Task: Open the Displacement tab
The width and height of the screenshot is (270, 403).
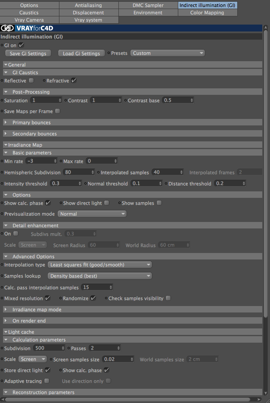Action: tap(89, 12)
